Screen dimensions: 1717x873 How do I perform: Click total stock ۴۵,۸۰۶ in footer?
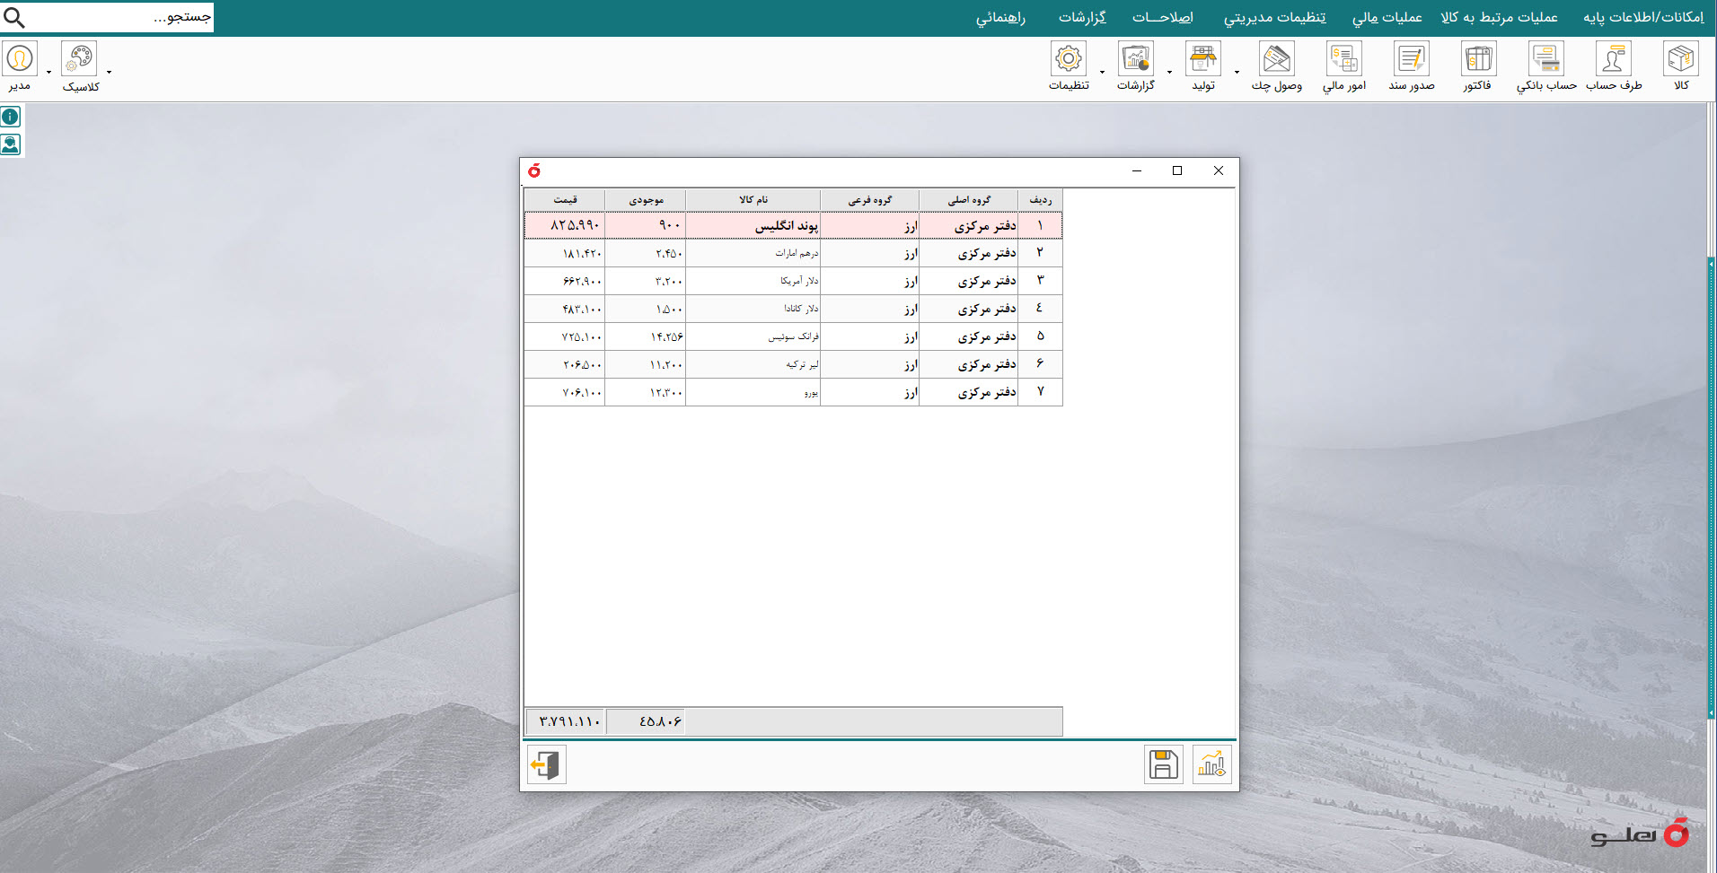click(647, 721)
